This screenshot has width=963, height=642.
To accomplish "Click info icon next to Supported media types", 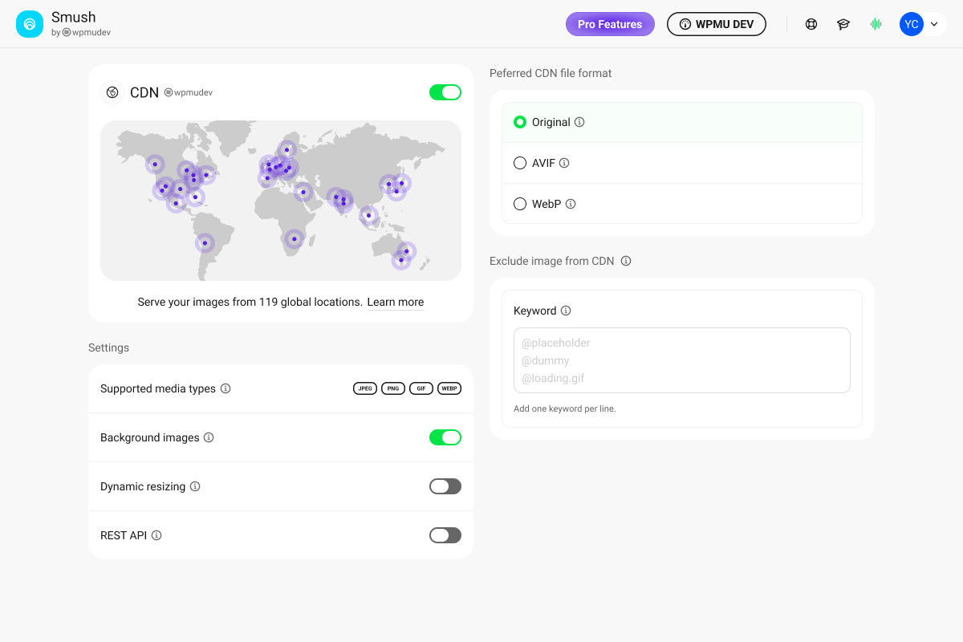I will 226,388.
